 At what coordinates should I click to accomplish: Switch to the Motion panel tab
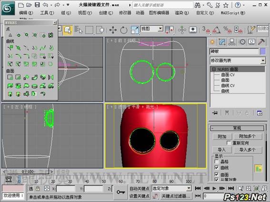[x=242, y=42]
